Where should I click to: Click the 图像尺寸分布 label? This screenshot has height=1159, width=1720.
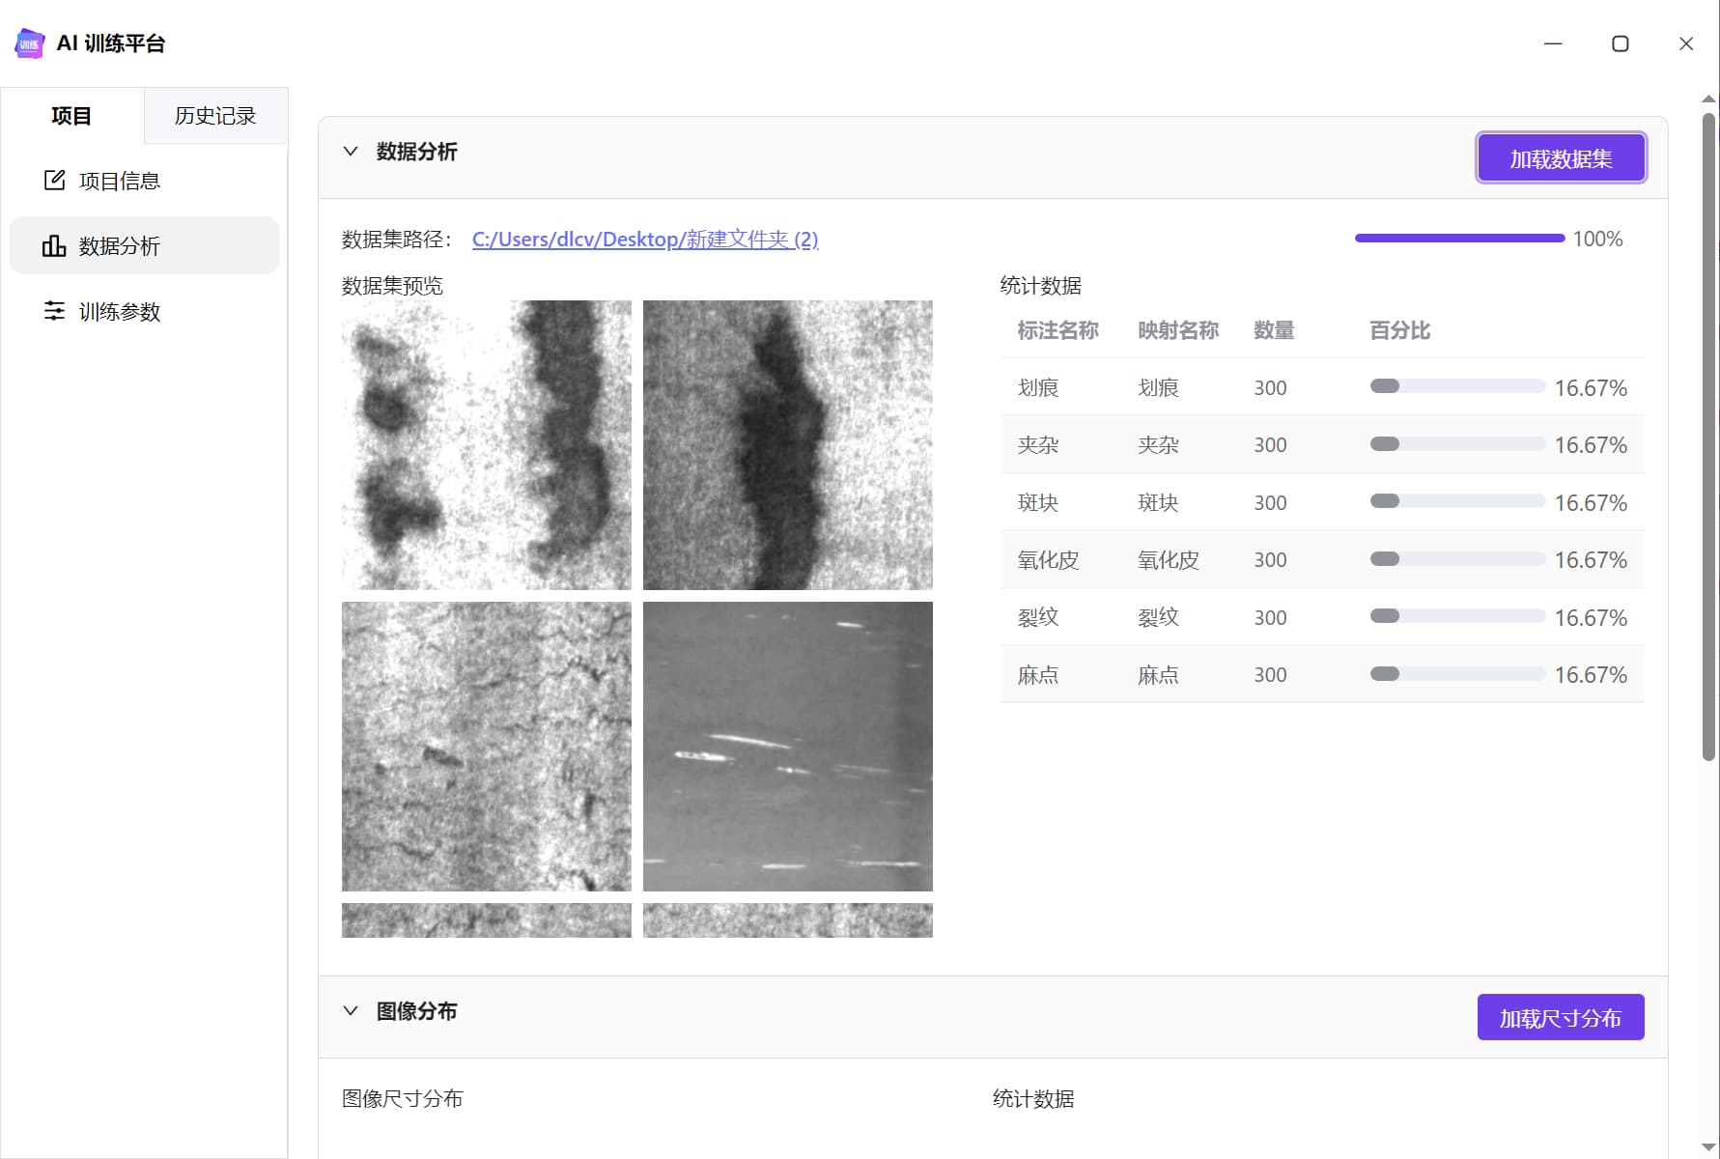(x=403, y=1098)
